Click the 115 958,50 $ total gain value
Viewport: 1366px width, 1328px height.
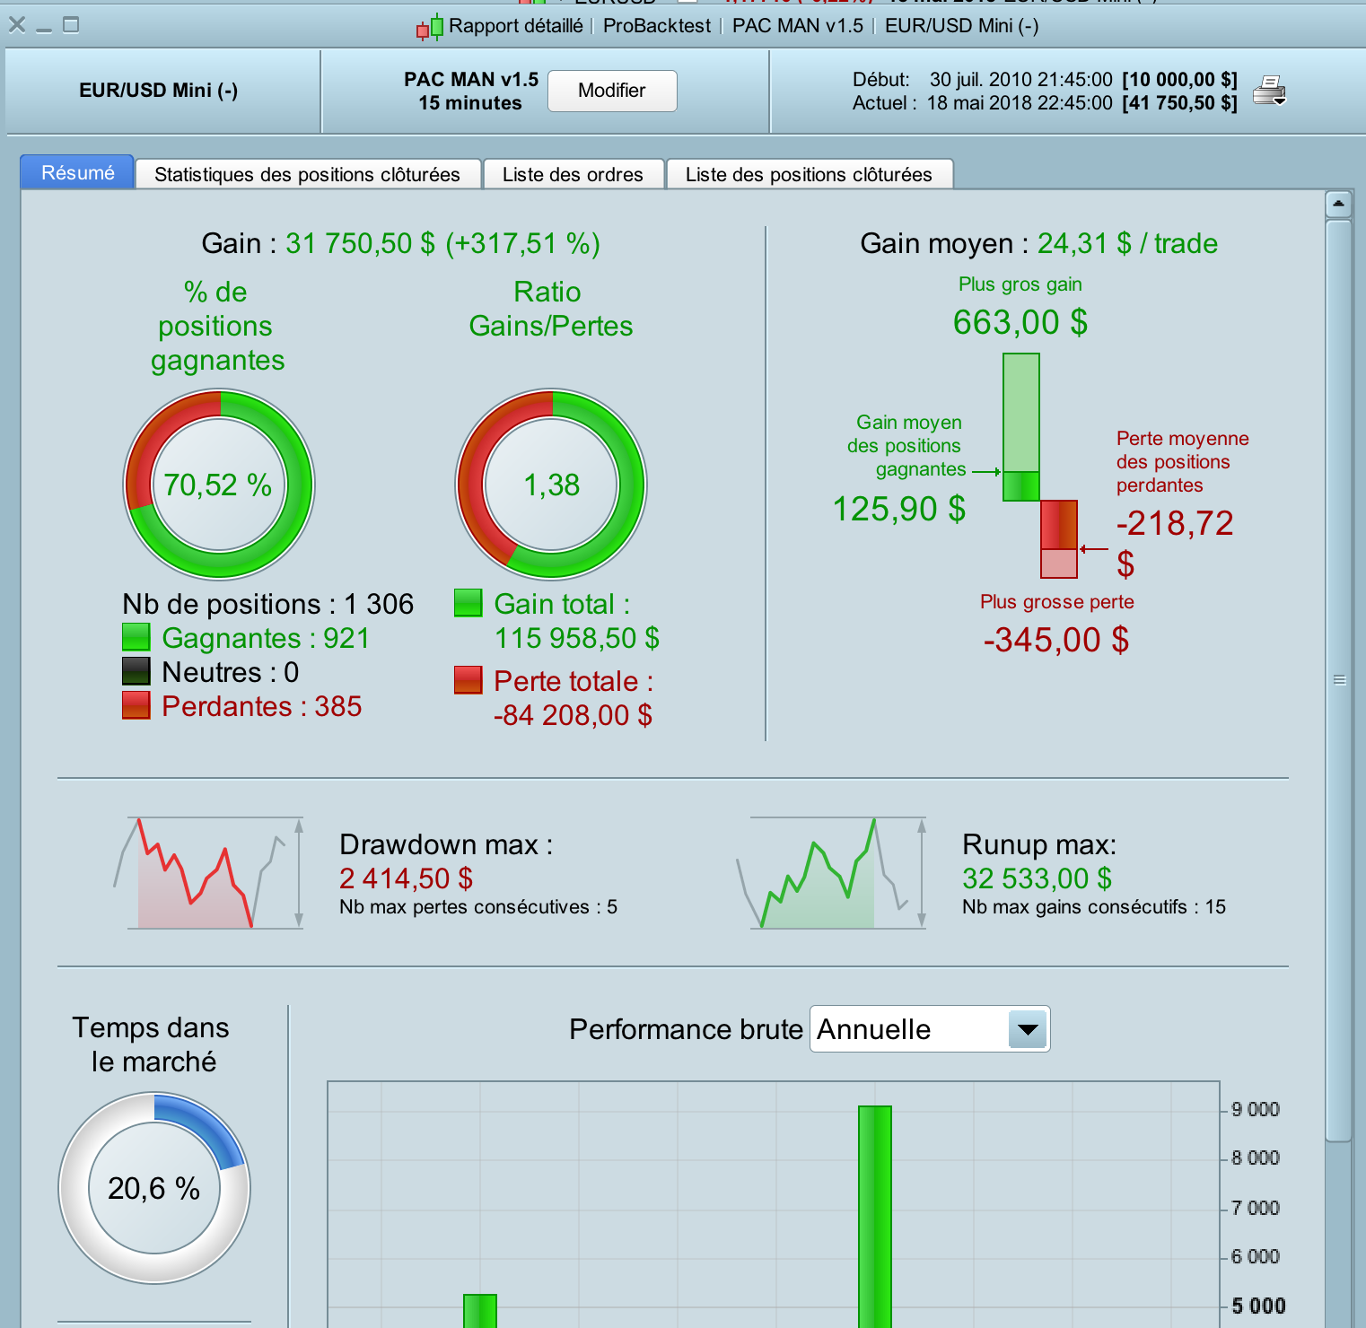point(577,638)
